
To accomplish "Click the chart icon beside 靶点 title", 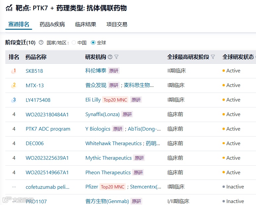I will tap(9, 8).
